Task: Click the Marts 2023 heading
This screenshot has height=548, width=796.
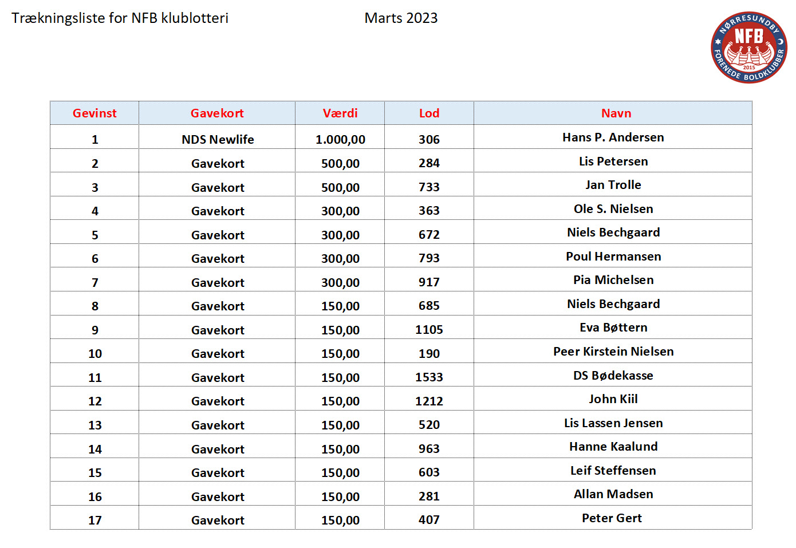Action: point(401,18)
